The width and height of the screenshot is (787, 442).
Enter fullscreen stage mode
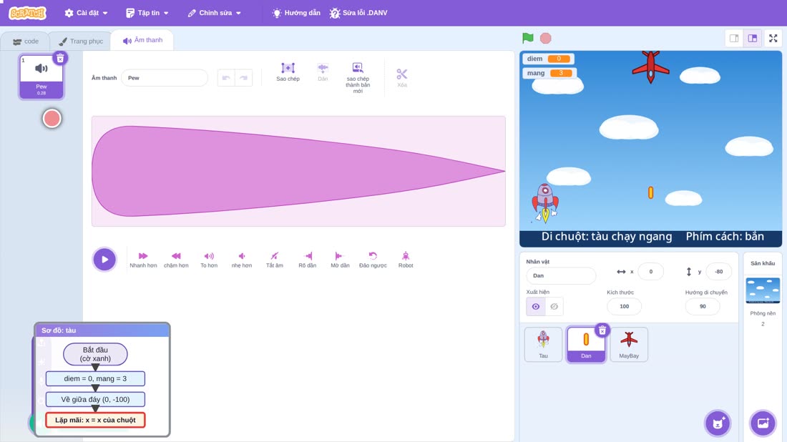pyautogui.click(x=773, y=38)
